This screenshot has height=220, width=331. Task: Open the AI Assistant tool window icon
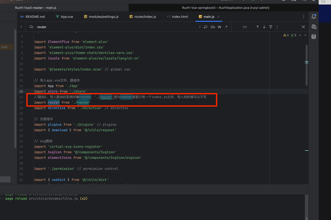313,27
